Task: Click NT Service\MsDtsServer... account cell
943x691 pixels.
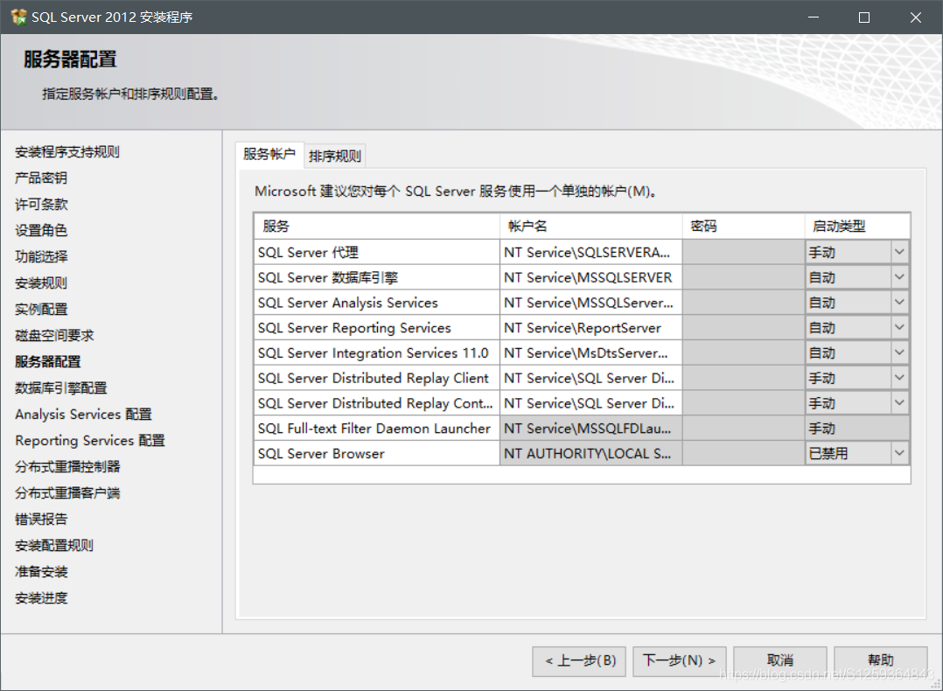Action: pos(590,353)
